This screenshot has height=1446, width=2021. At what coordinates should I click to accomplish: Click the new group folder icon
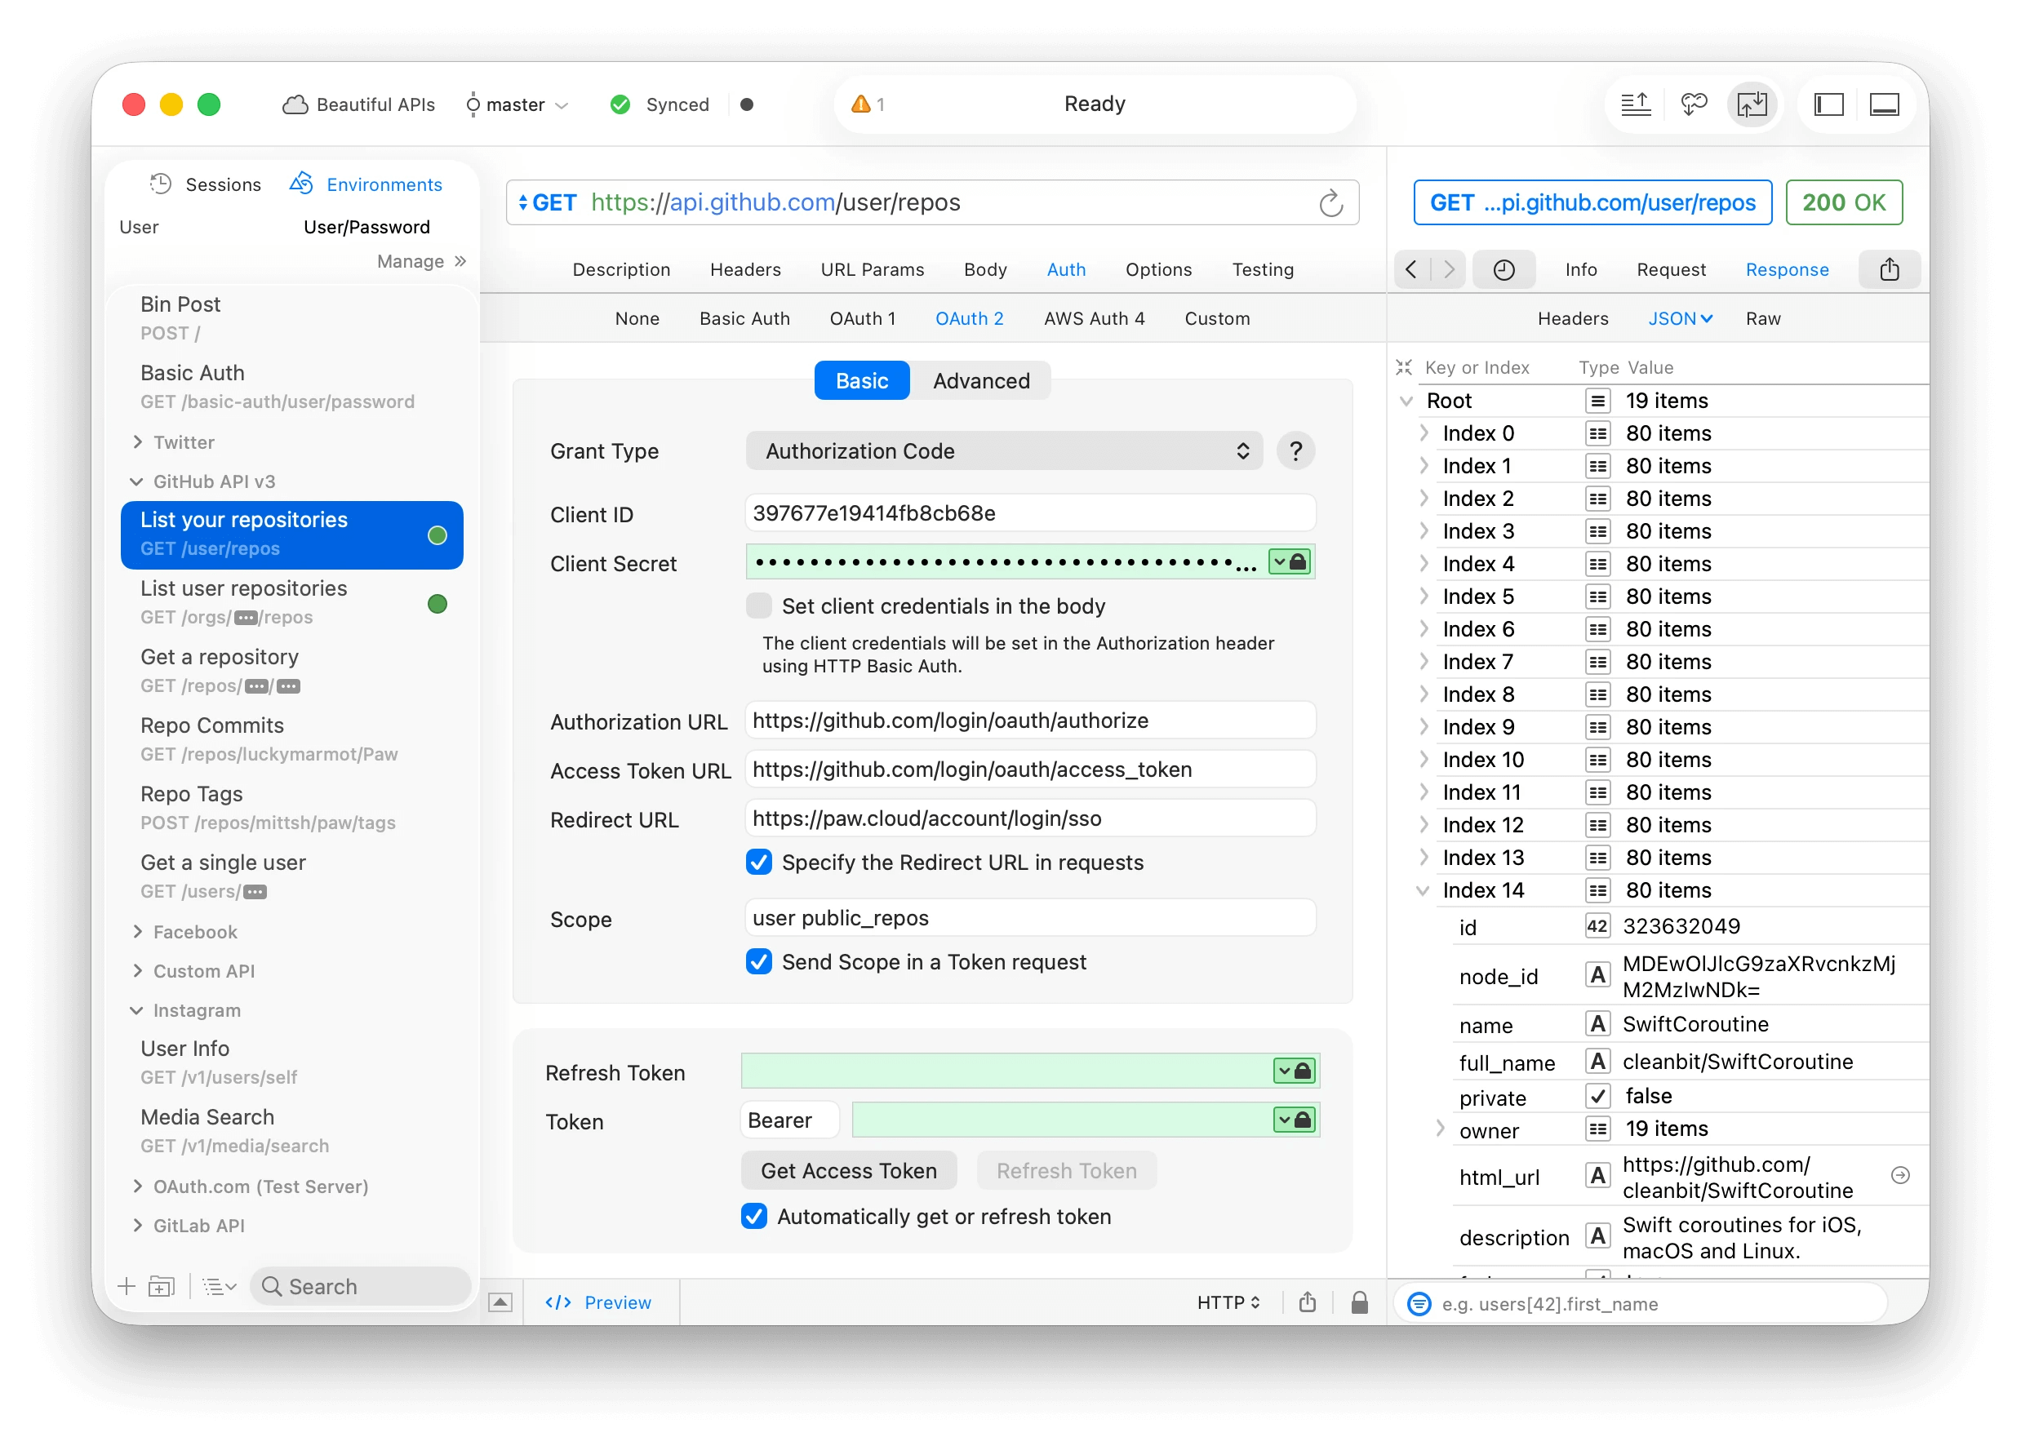click(162, 1286)
